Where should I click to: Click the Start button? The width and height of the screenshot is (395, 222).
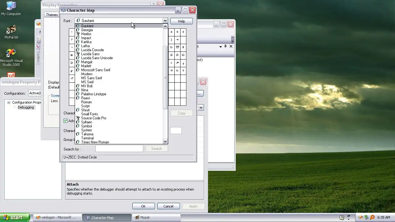(15, 217)
